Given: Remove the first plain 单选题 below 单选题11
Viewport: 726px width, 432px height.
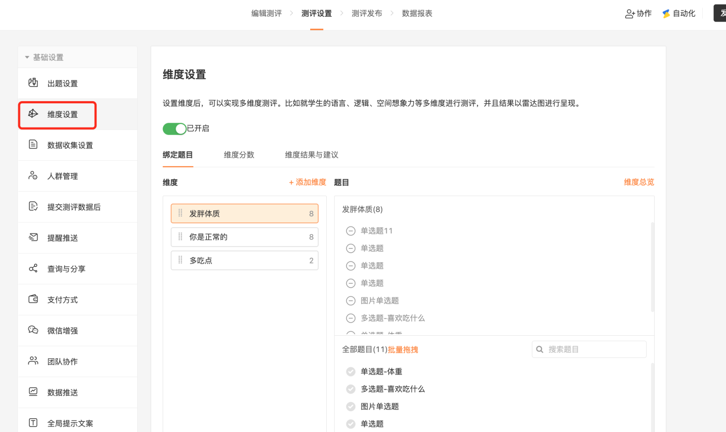Looking at the screenshot, I should tap(351, 248).
